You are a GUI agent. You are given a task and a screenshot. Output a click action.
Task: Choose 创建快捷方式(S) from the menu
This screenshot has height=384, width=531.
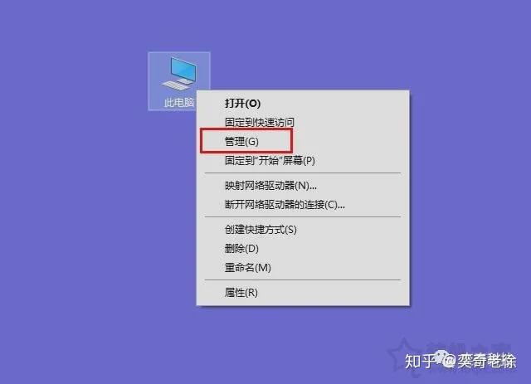[261, 230]
